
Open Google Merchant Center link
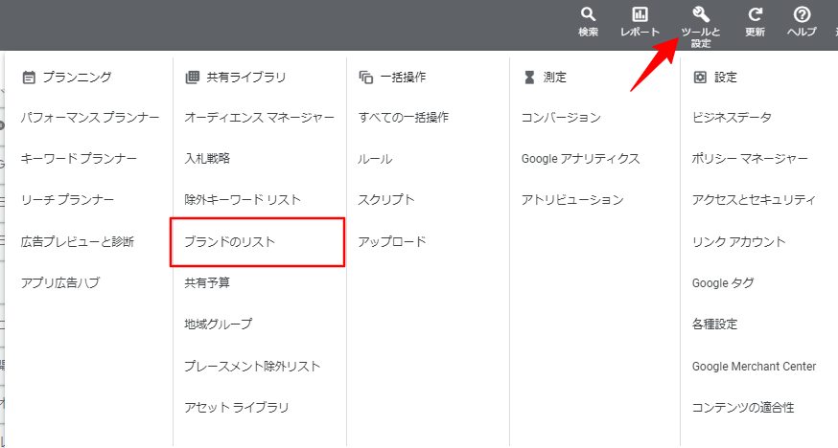point(754,367)
